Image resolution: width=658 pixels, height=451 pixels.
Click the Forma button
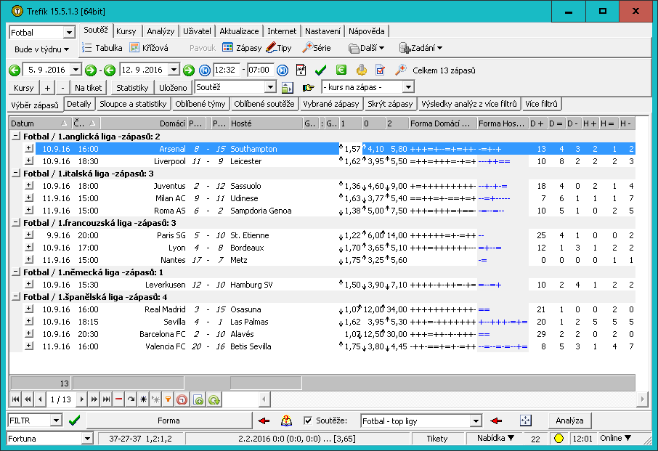pyautogui.click(x=168, y=420)
